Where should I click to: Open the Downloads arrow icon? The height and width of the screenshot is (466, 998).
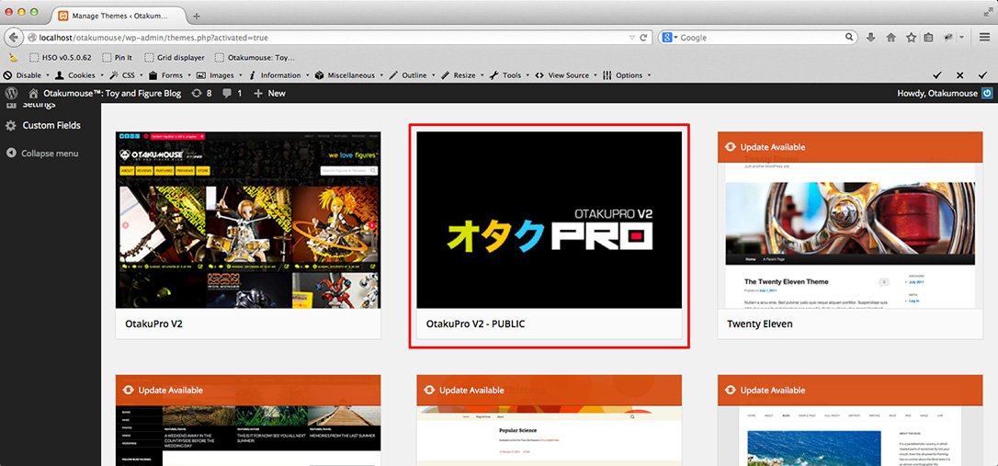coord(870,38)
